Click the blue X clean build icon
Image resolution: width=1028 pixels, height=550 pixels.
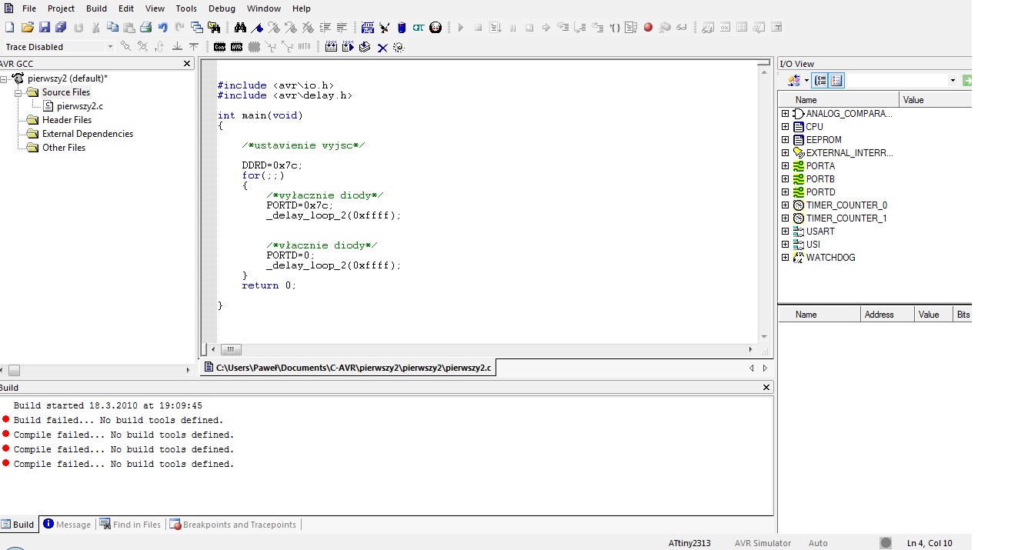pos(382,47)
